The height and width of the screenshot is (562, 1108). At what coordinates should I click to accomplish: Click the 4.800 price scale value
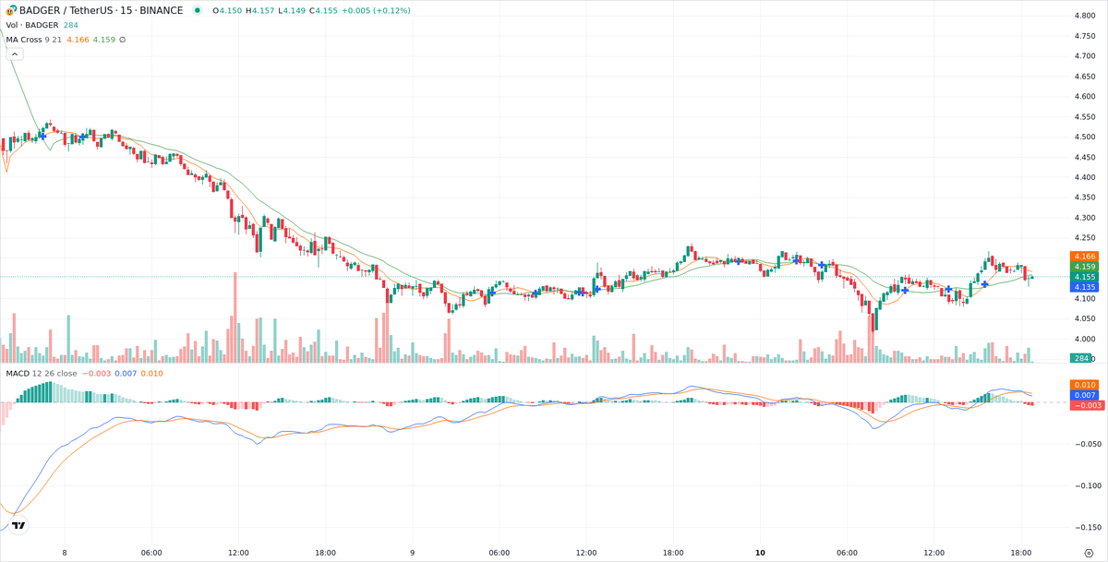click(1084, 16)
